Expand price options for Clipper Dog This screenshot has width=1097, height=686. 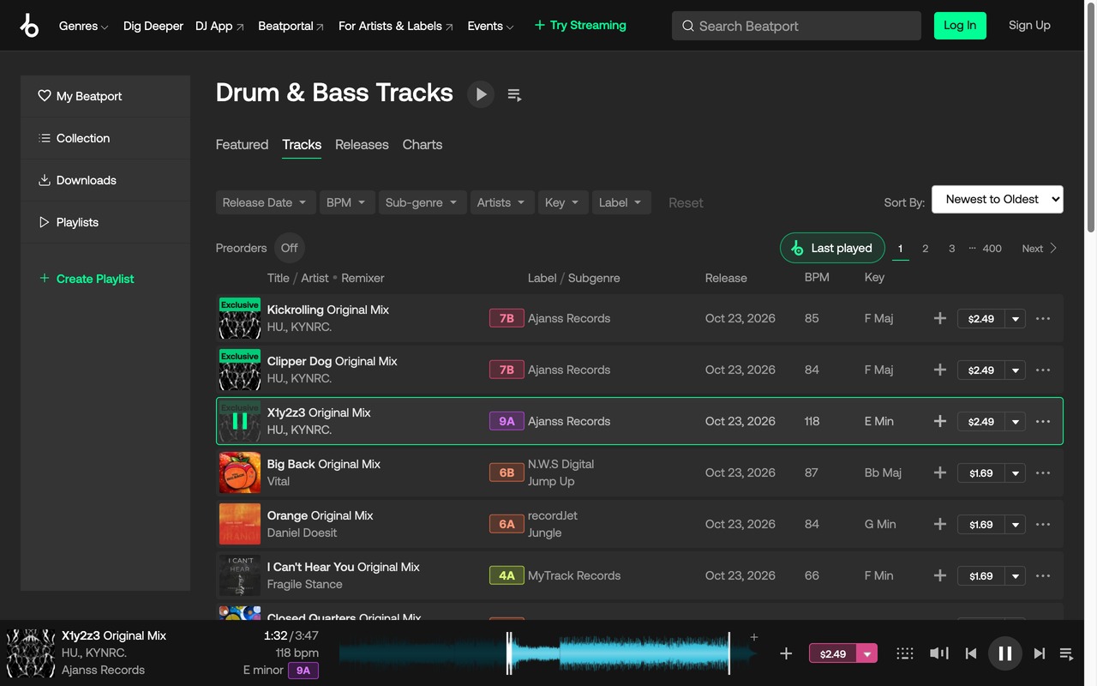[1016, 370]
